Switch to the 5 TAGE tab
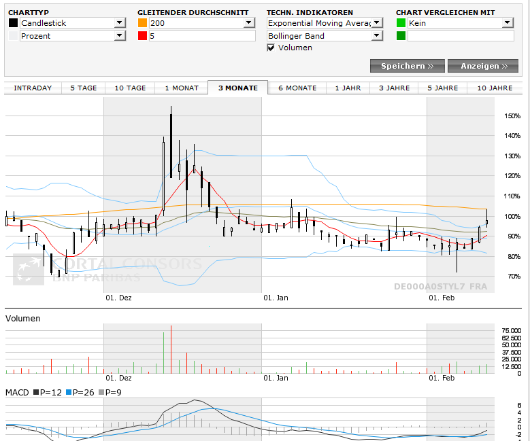 point(84,88)
